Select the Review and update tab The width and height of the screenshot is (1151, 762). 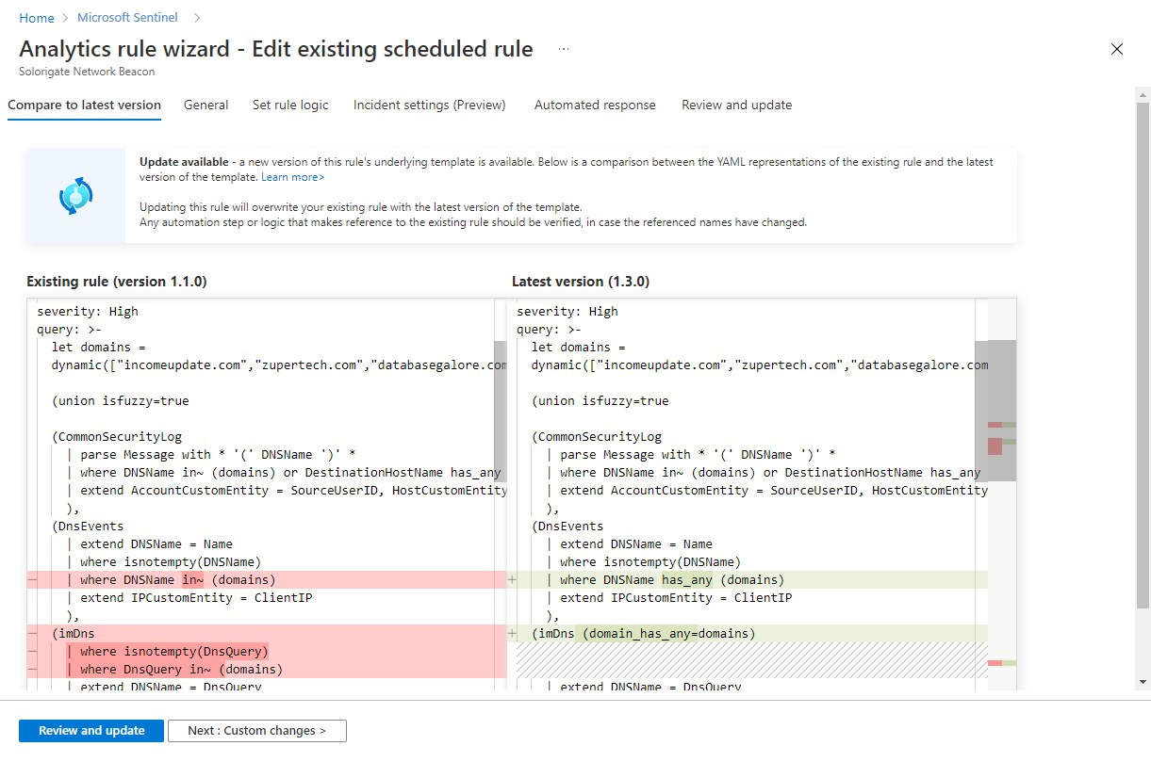736,105
